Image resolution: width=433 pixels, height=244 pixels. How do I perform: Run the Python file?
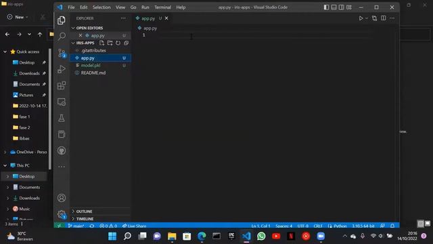click(x=361, y=18)
